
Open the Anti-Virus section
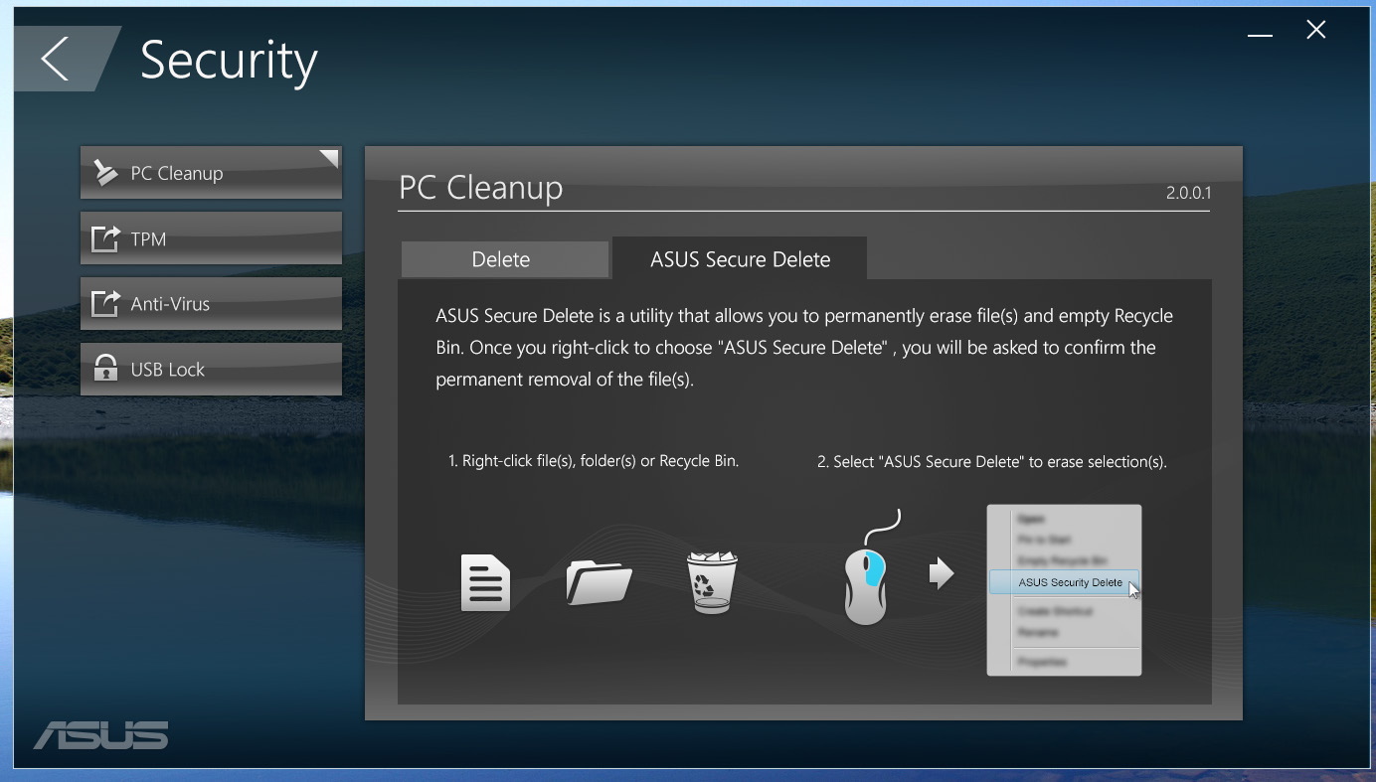[211, 304]
